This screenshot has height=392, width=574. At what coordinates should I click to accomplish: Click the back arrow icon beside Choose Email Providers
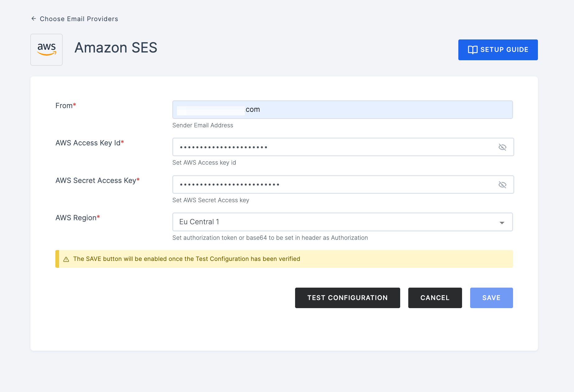coord(34,19)
